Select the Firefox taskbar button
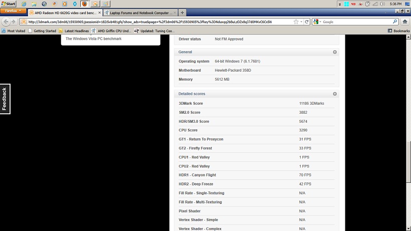This screenshot has height=231, width=411. (x=84, y=4)
